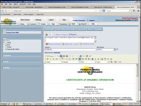Screen dimensions: 141x106
Task: Click the Anchor icon
Action: coord(98,59)
